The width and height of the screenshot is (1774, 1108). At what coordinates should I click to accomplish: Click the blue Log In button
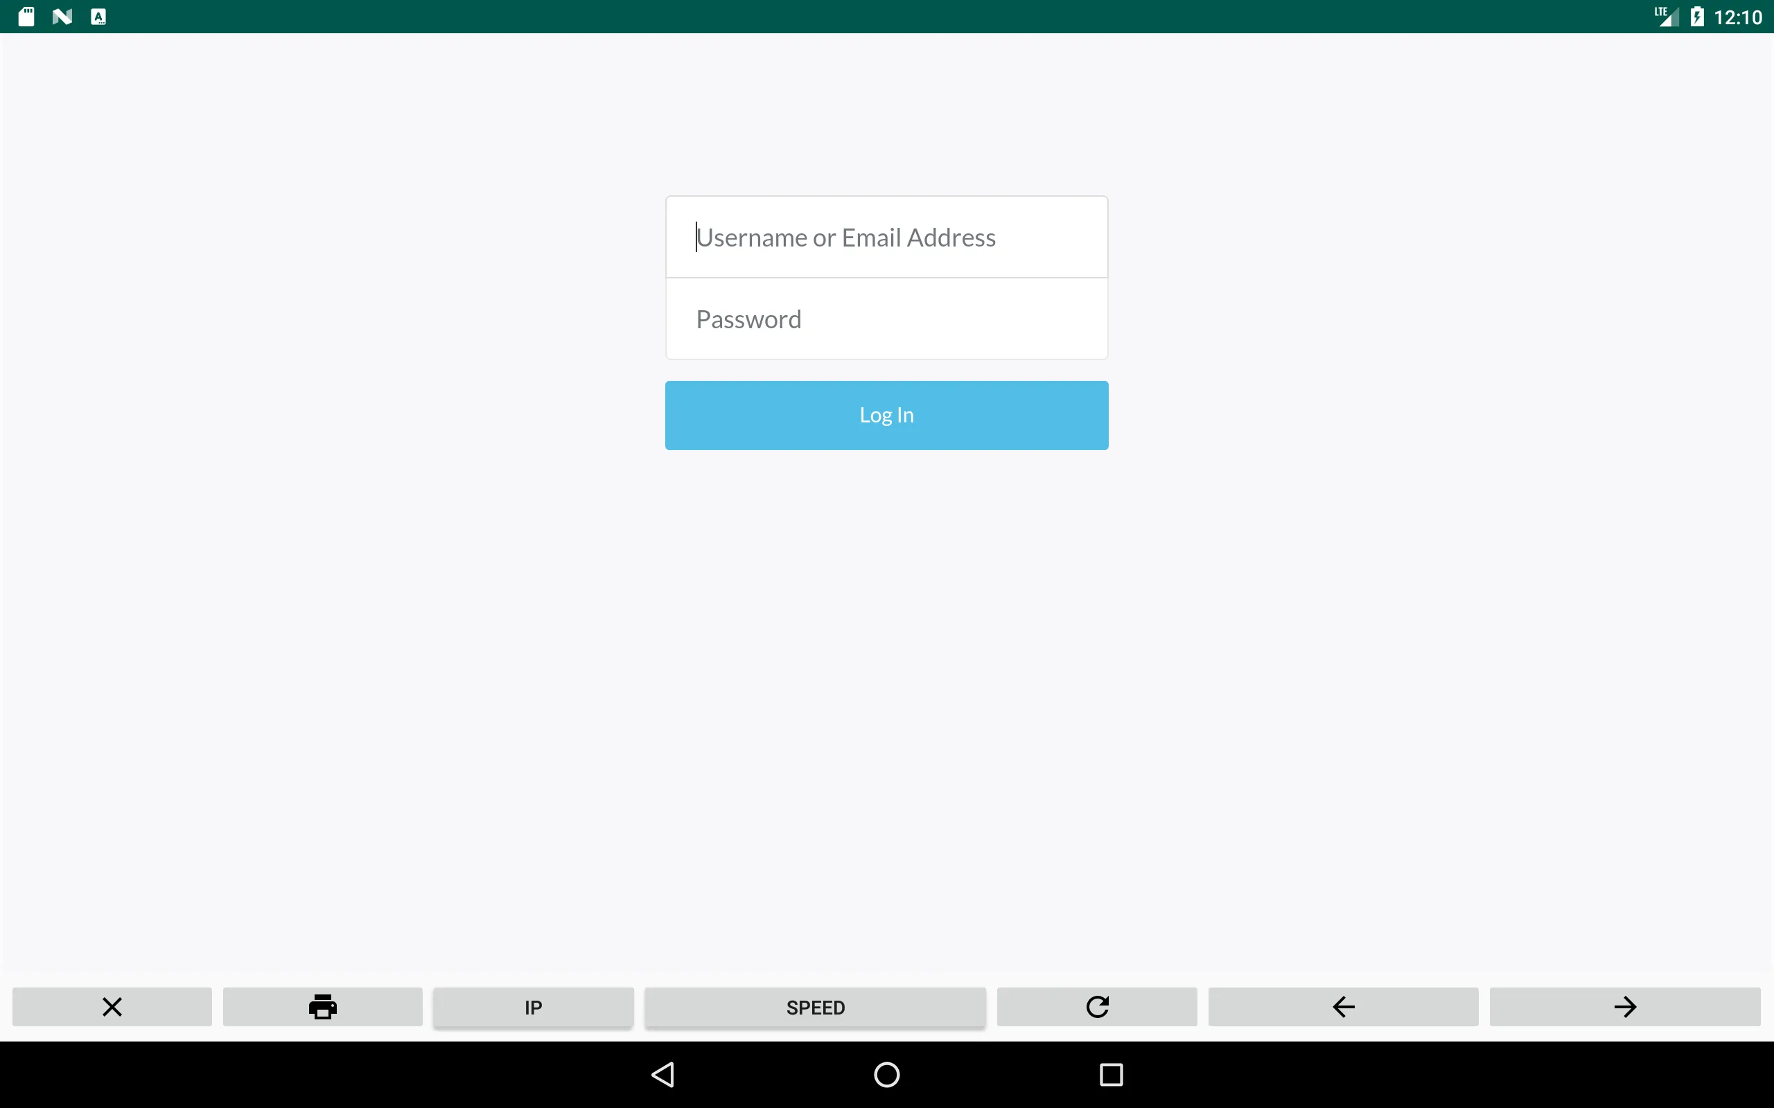pyautogui.click(x=886, y=415)
